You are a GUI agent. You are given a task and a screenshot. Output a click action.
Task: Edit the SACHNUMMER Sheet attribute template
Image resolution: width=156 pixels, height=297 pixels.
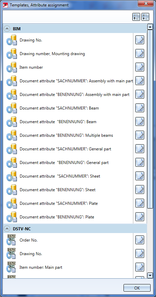tap(140, 176)
